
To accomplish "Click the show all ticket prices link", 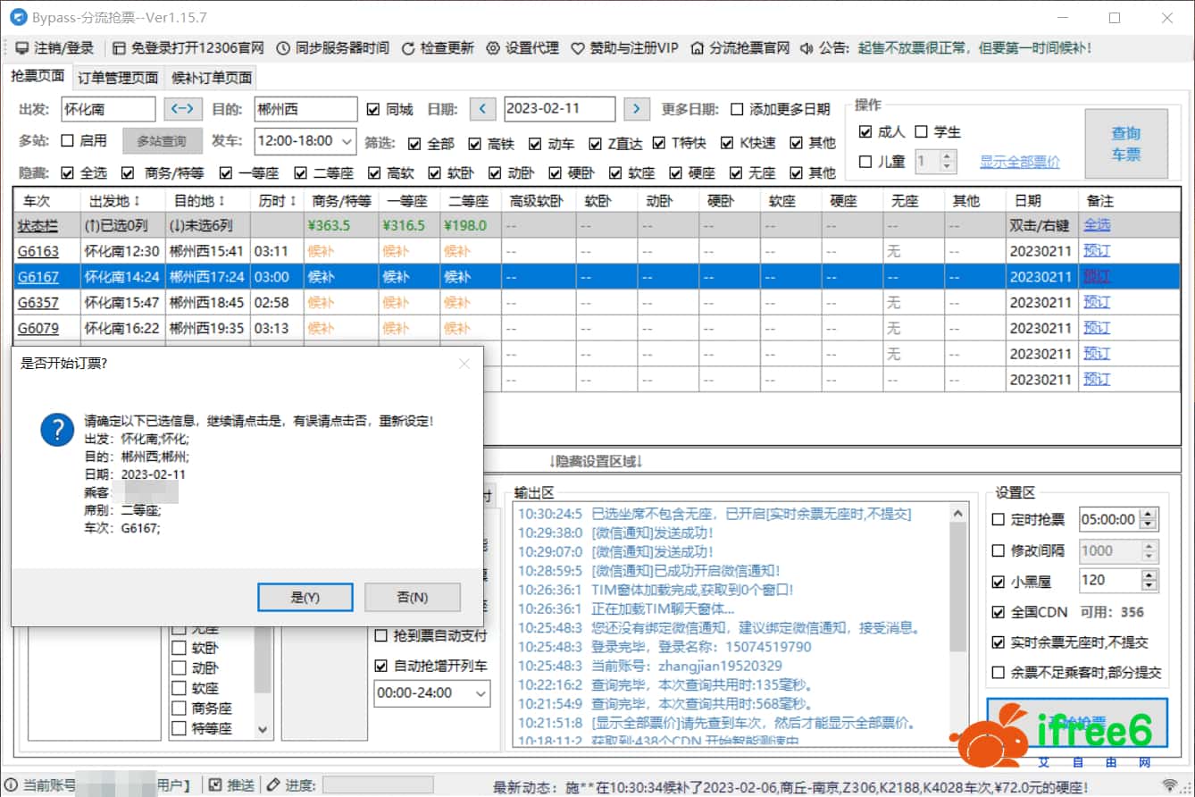I will pyautogui.click(x=1019, y=162).
